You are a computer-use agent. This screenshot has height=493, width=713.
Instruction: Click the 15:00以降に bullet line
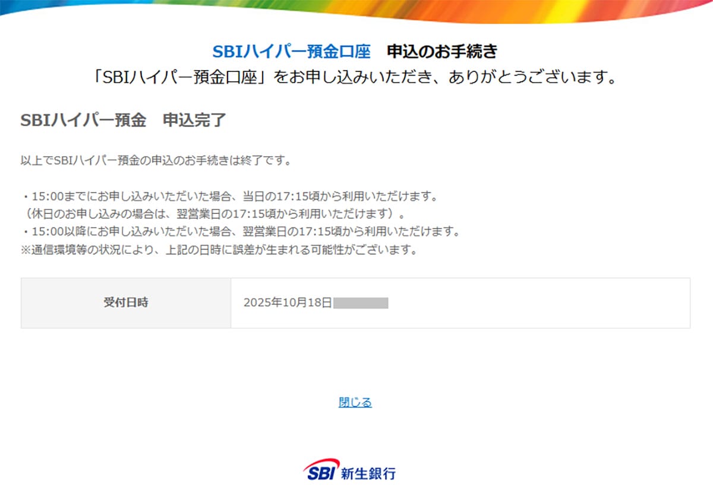(240, 231)
